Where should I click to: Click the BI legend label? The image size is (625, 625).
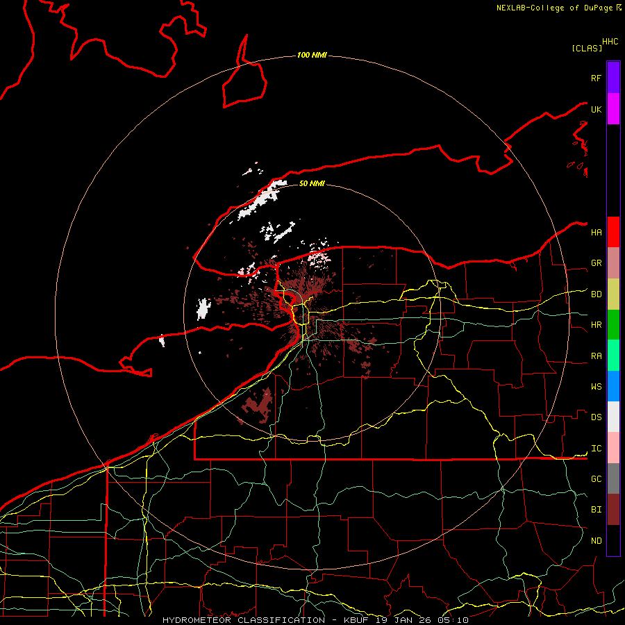[x=596, y=510]
